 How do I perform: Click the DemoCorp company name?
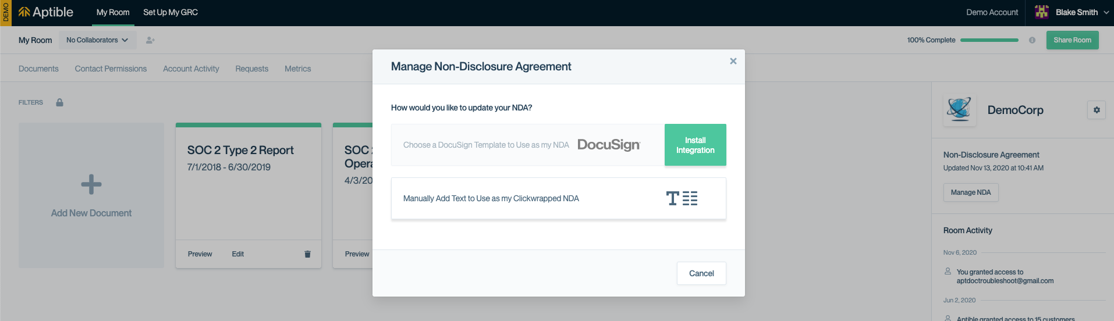(1015, 110)
